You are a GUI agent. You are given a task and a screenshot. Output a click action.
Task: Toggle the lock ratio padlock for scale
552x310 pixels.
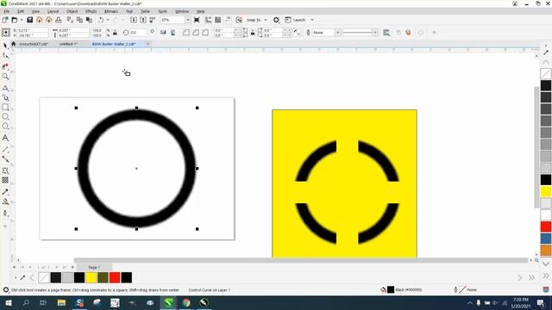pos(115,33)
